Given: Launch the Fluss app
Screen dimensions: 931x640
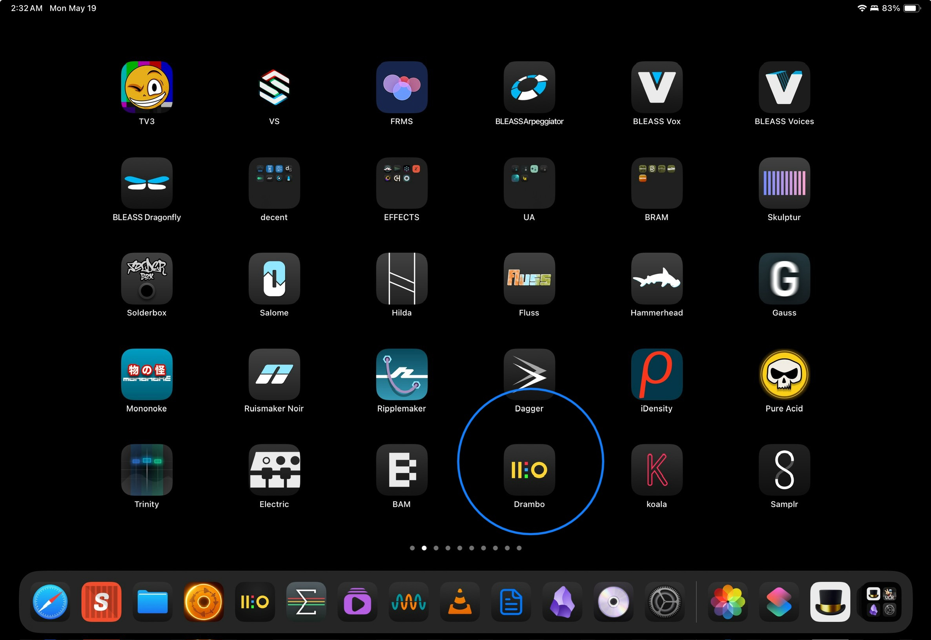Looking at the screenshot, I should point(529,278).
